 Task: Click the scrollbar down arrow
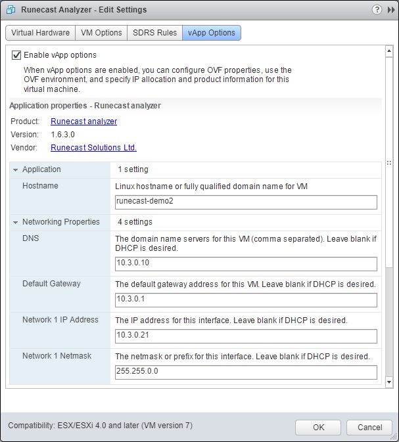389,382
